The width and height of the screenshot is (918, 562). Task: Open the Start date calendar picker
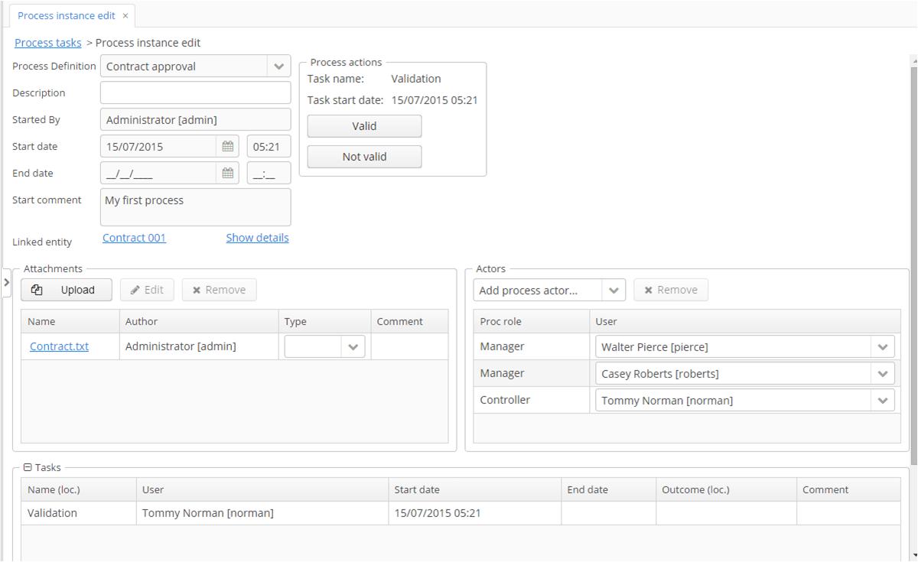228,147
